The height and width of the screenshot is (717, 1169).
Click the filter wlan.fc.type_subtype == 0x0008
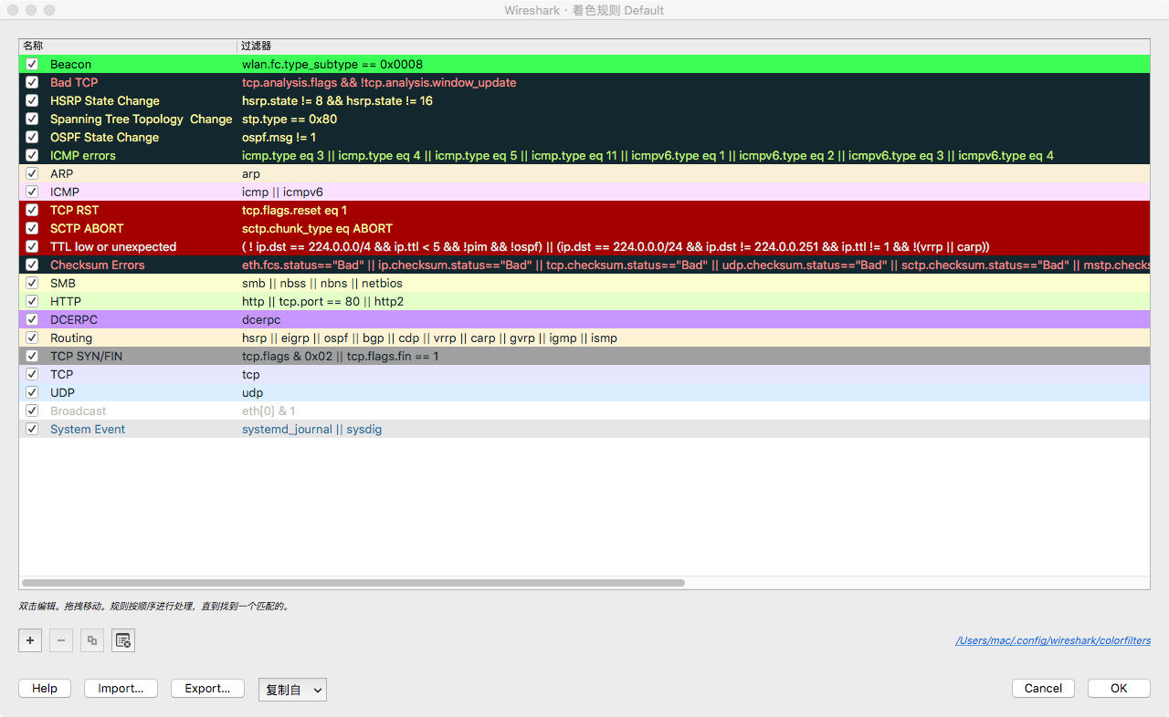click(x=332, y=65)
